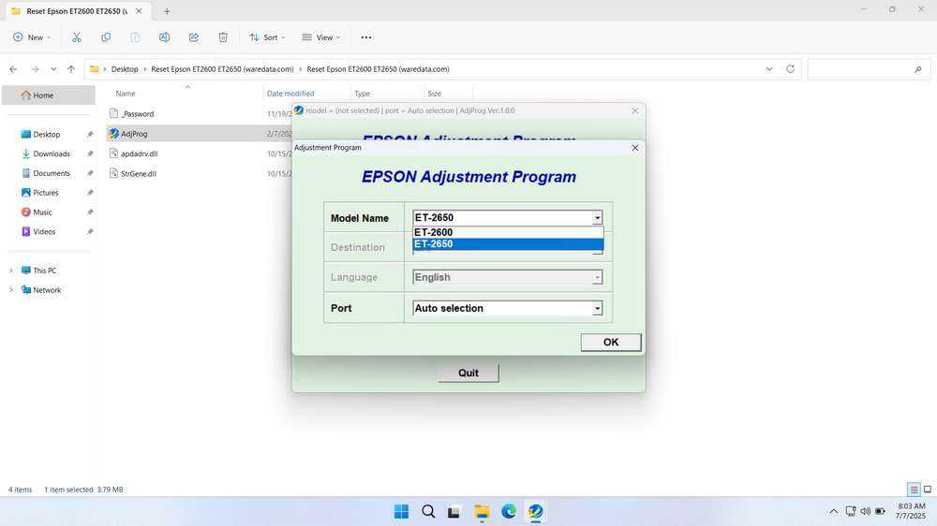Open Downloads in the sidebar

coord(52,153)
